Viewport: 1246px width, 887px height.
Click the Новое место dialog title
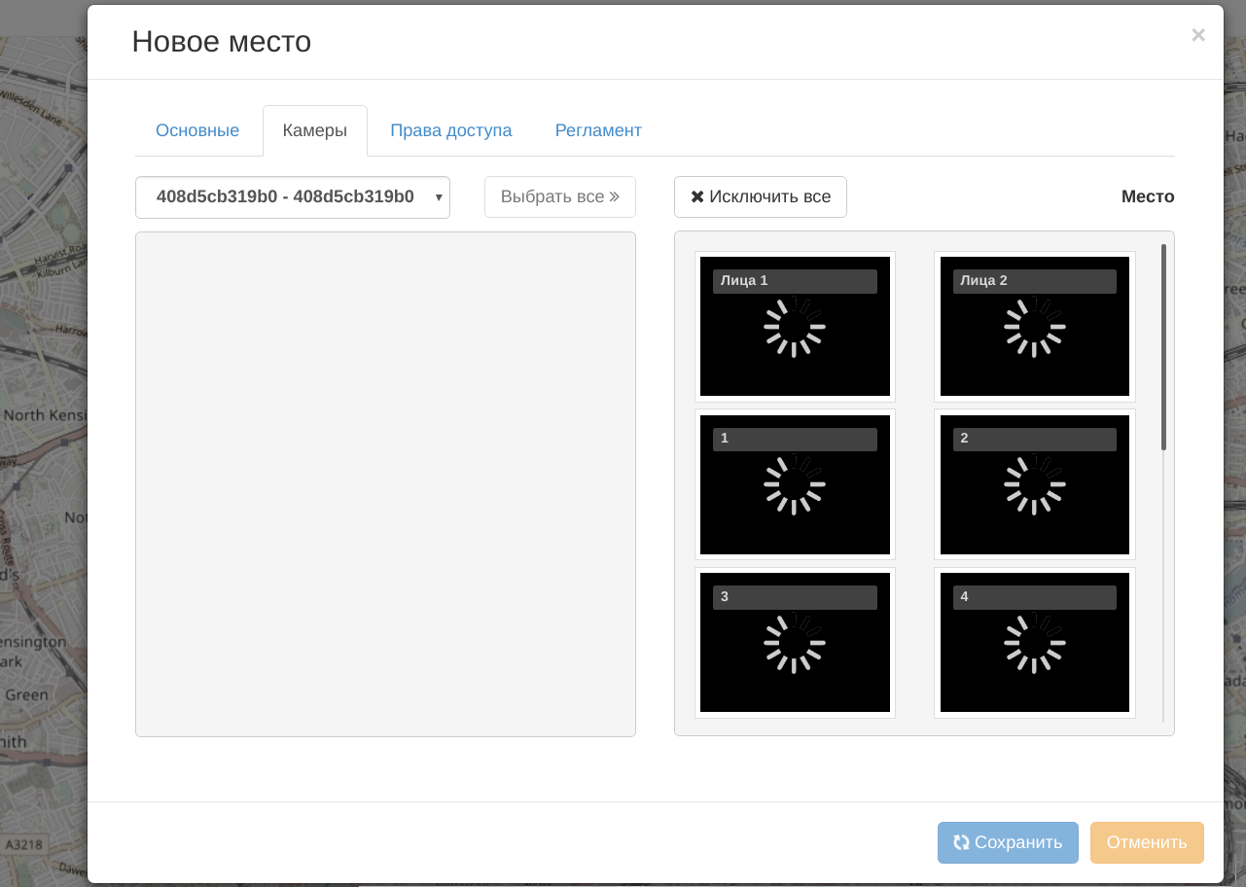point(222,42)
